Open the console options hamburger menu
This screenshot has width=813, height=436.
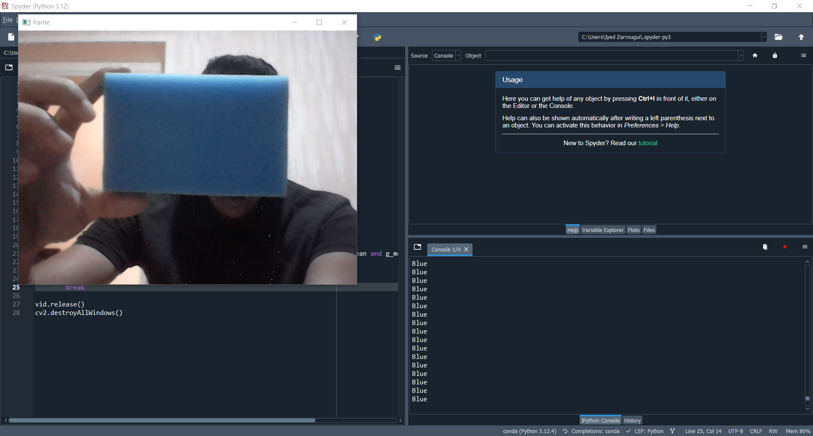(x=805, y=247)
